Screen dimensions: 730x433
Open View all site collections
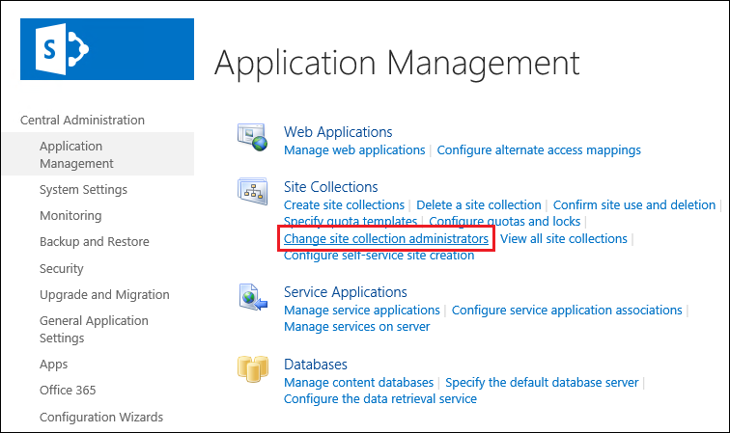[563, 238]
